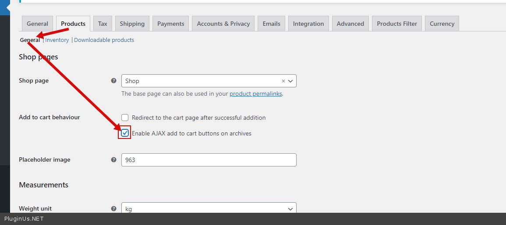Open the Shop page dropdown
The width and height of the screenshot is (506, 225).
(209, 81)
